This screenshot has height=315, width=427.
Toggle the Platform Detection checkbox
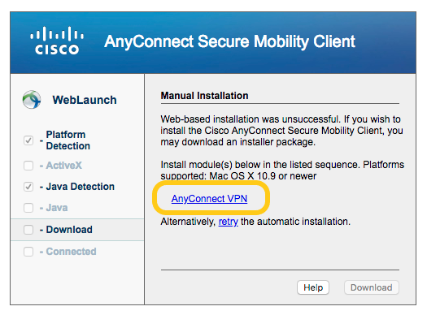(x=28, y=140)
